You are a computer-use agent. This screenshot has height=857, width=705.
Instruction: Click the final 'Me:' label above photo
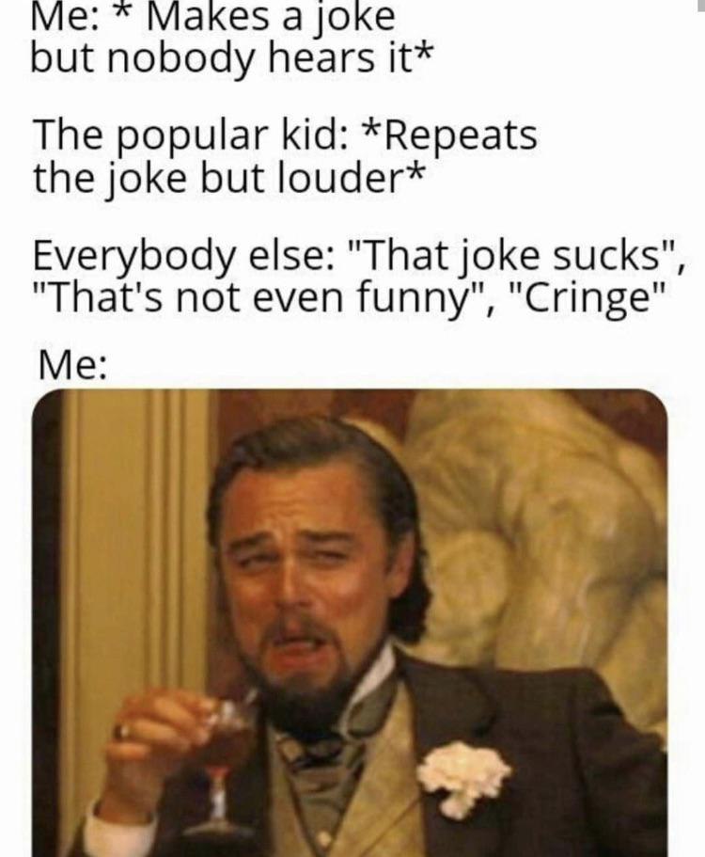pos(72,365)
